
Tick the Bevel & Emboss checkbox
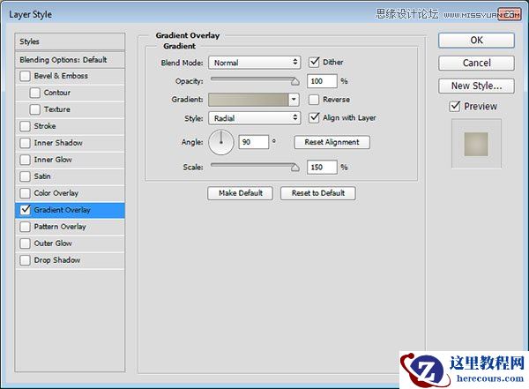(x=25, y=76)
